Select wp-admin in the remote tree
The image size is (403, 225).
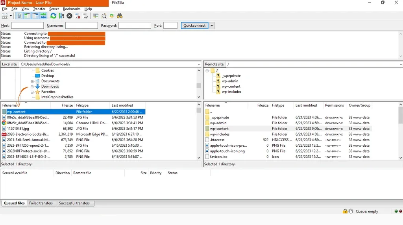point(230,81)
